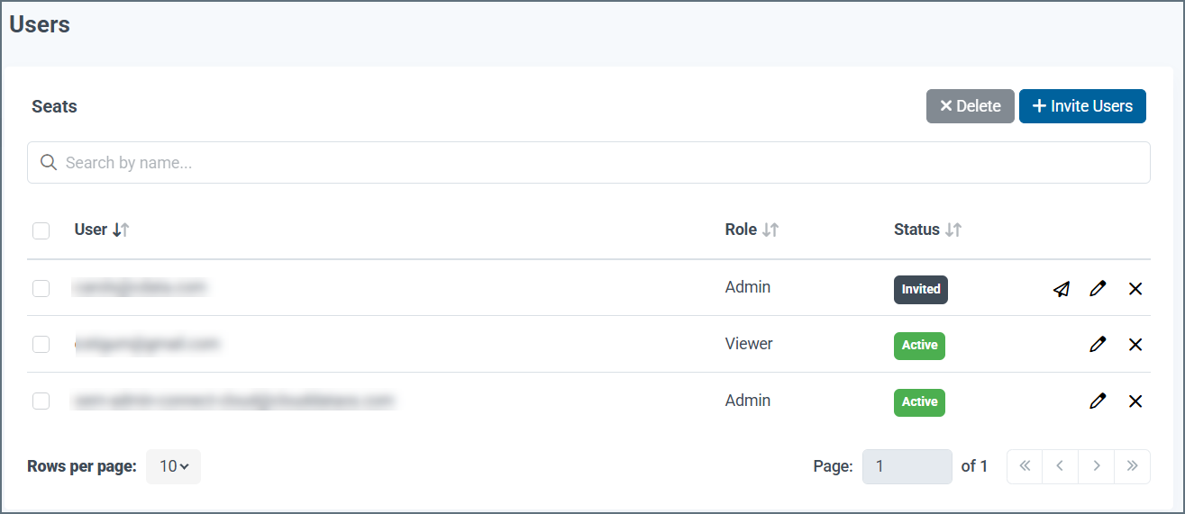Screen dimensions: 1185x514
Task: Toggle the select-all checkbox in header
Action: pos(41,231)
